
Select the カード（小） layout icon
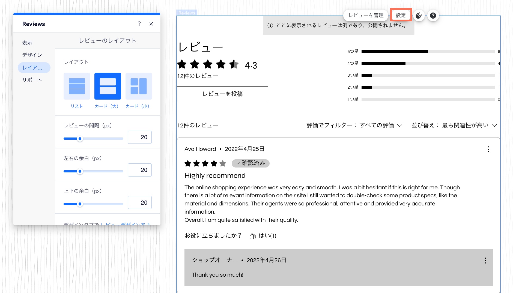[138, 86]
